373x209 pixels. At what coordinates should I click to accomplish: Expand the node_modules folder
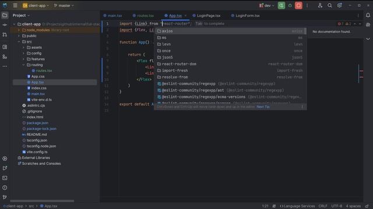[x=19, y=30]
